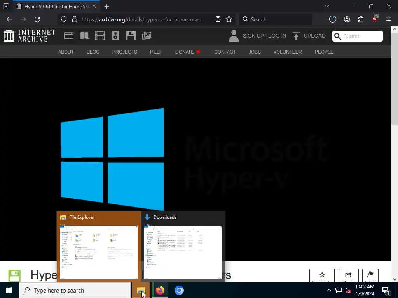Open the VOLUNTEER menu item

click(288, 52)
